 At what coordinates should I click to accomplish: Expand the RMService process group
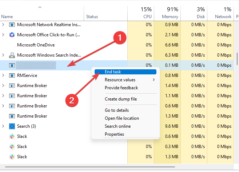point(3,75)
